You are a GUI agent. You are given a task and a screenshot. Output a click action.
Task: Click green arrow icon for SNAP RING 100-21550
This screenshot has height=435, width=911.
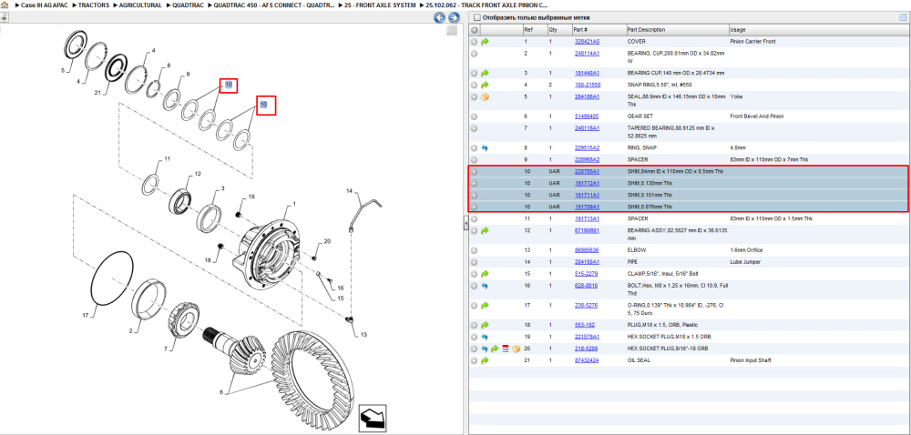(485, 85)
